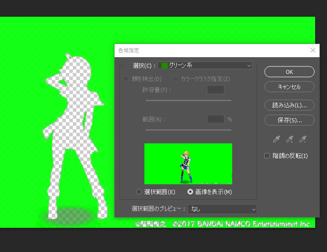Image resolution: width=327 pixels, height=252 pixels.
Task: Expand the 選択範囲のプレビュー dropdown
Action: coord(222,209)
